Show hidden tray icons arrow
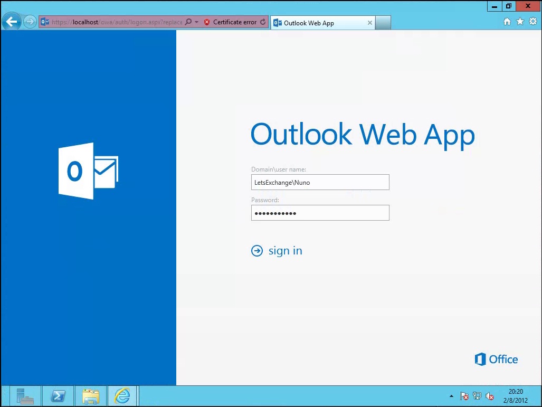The height and width of the screenshot is (407, 542). [451, 396]
